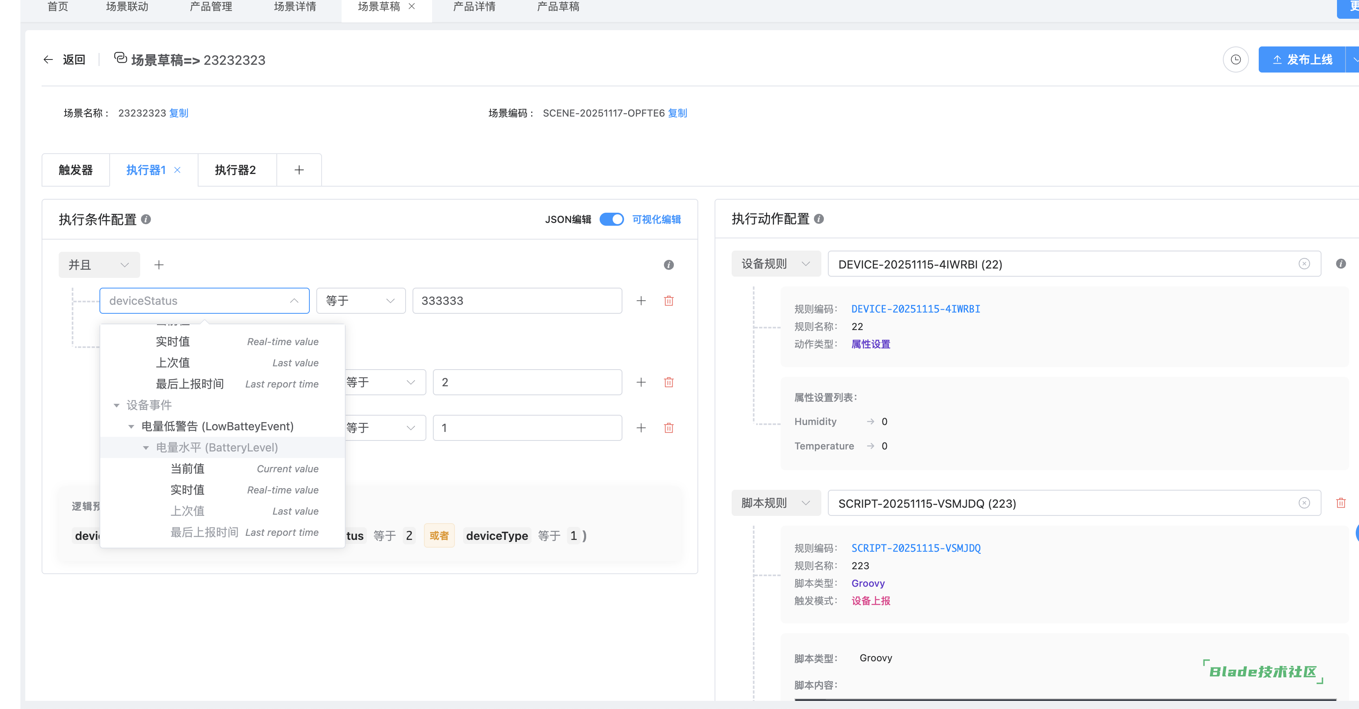The height and width of the screenshot is (709, 1359).
Task: Open the 设备规则 type dropdown
Action: pos(776,264)
